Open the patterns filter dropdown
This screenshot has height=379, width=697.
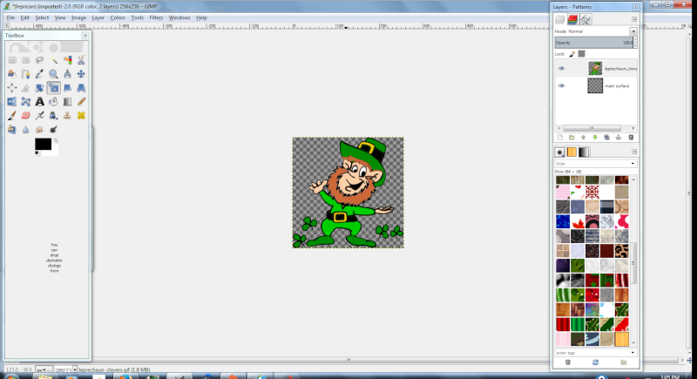click(x=633, y=164)
